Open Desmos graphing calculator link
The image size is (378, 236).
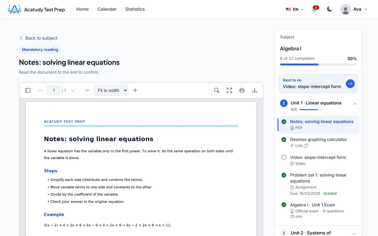(318, 139)
